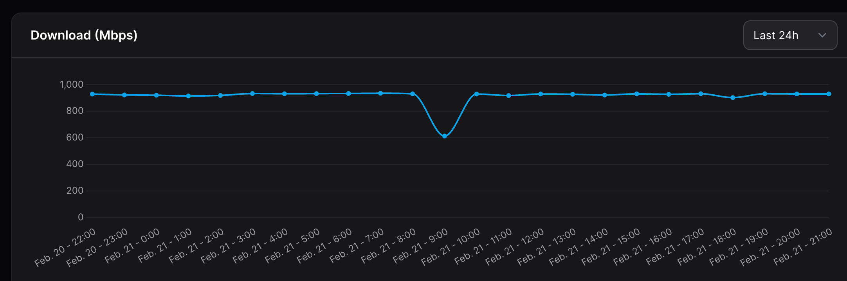Viewport: 847px width, 281px height.
Task: Click the dip data point at Feb. 21 - 9:00
Action: click(x=445, y=136)
